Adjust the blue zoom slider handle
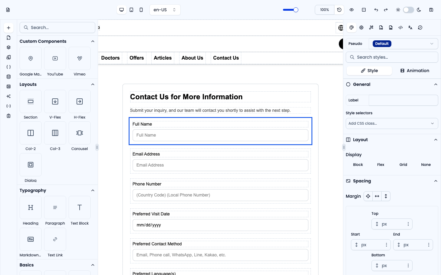Screen dimensions: 441x275 [296, 10]
